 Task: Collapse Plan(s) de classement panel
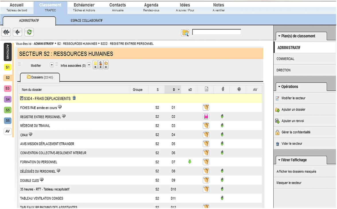(279, 36)
